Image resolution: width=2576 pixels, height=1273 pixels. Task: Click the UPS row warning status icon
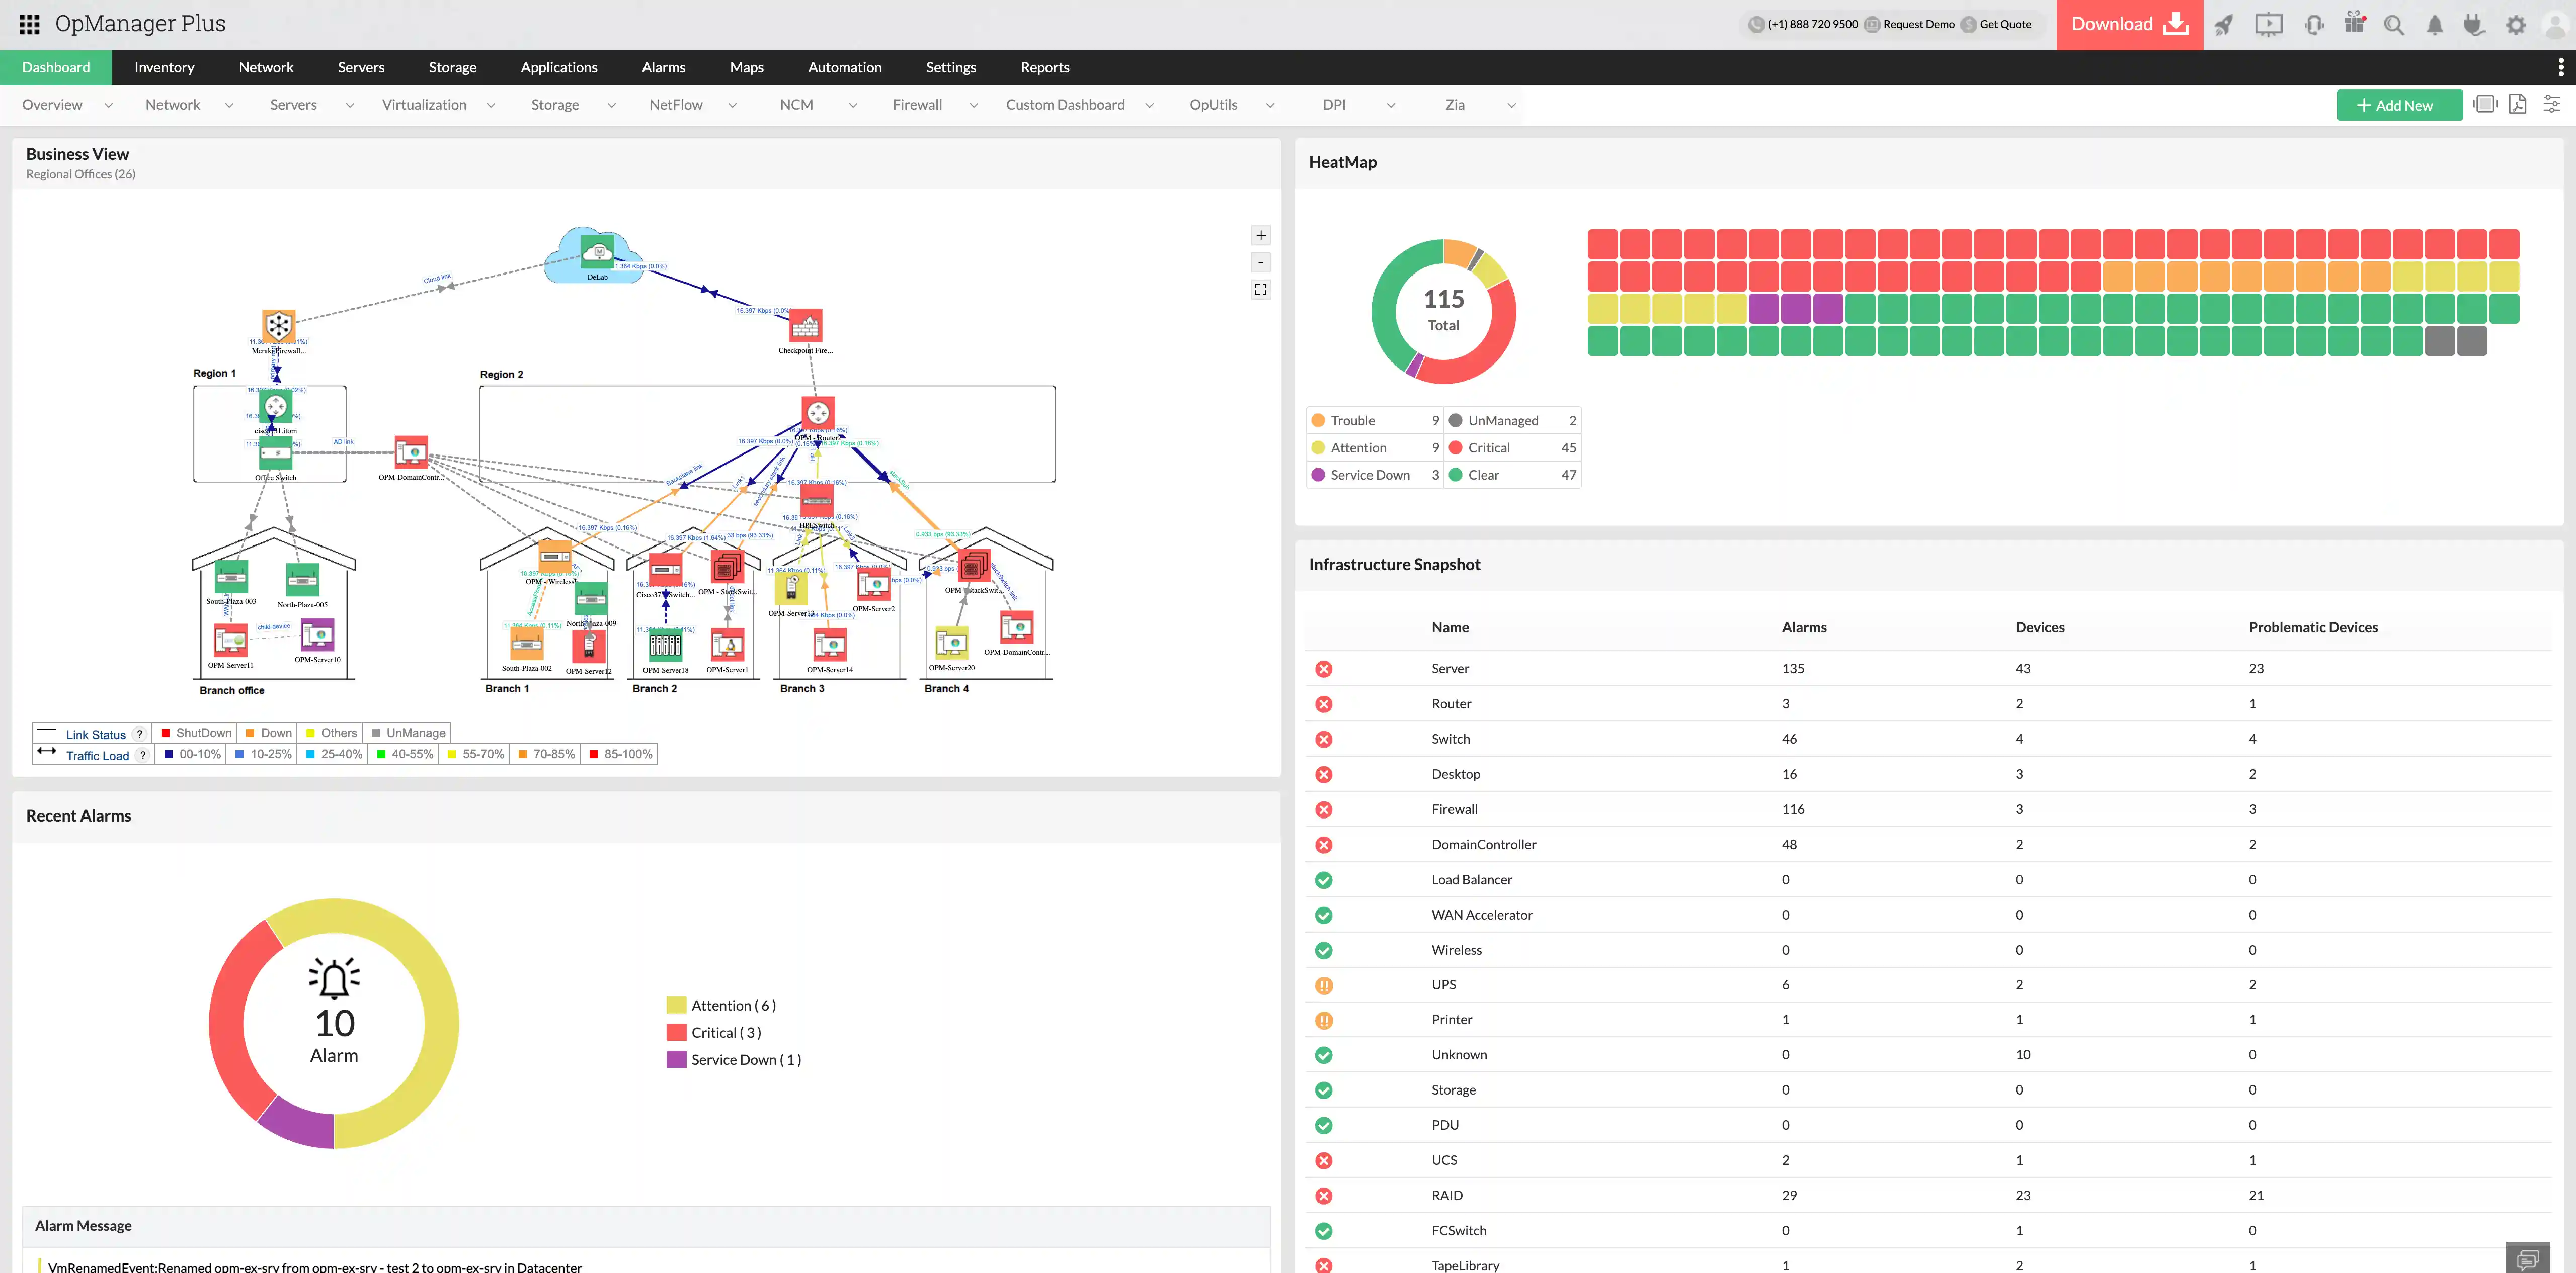click(1324, 985)
